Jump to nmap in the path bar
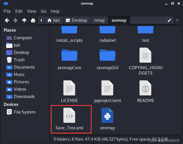This screenshot has width=183, height=144. click(x=99, y=20)
